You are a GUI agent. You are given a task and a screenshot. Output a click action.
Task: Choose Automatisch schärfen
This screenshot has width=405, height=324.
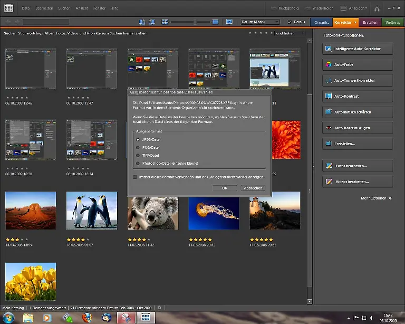point(358,112)
